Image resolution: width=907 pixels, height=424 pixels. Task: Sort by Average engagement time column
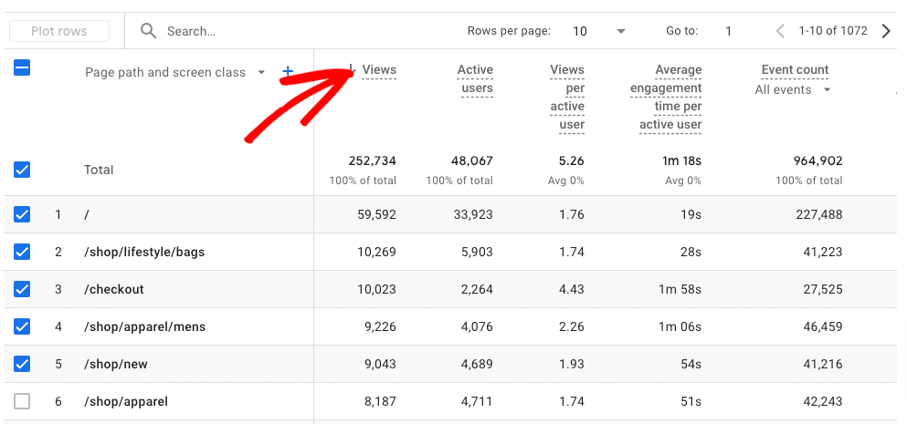point(666,97)
